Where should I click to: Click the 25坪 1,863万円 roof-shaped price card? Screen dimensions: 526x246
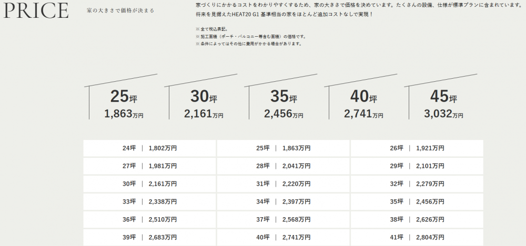(x=124, y=104)
